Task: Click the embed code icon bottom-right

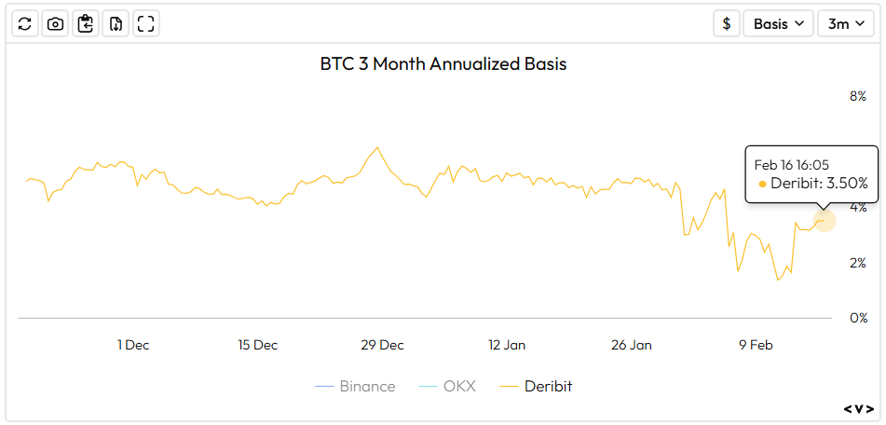Action: click(859, 408)
